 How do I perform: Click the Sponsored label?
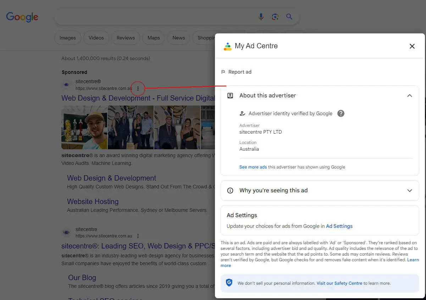tap(74, 72)
